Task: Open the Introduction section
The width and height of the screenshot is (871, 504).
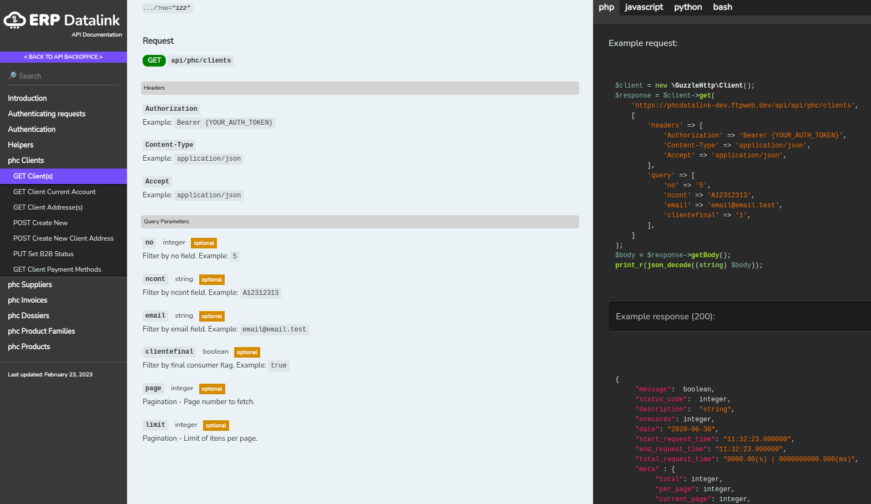Action: tap(27, 98)
